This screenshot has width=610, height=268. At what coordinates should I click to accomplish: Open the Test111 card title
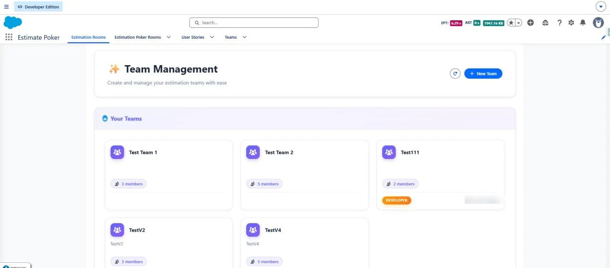tap(410, 152)
